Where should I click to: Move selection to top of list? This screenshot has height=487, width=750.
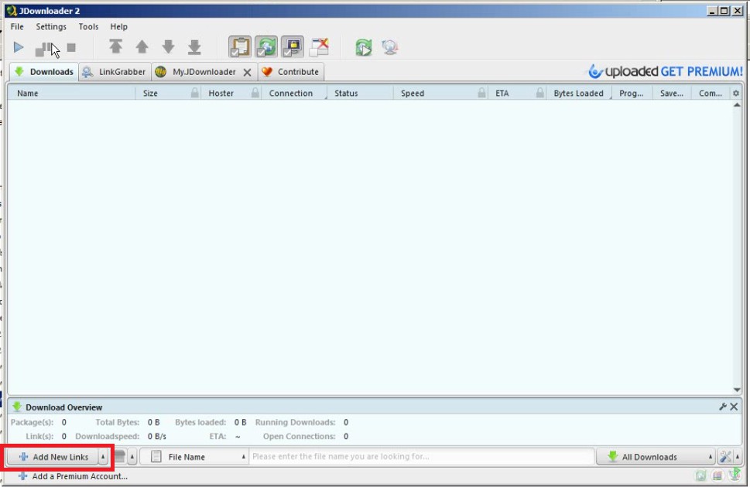[x=116, y=47]
